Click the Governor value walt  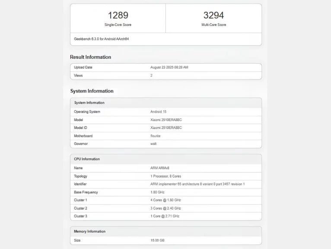coord(153,144)
